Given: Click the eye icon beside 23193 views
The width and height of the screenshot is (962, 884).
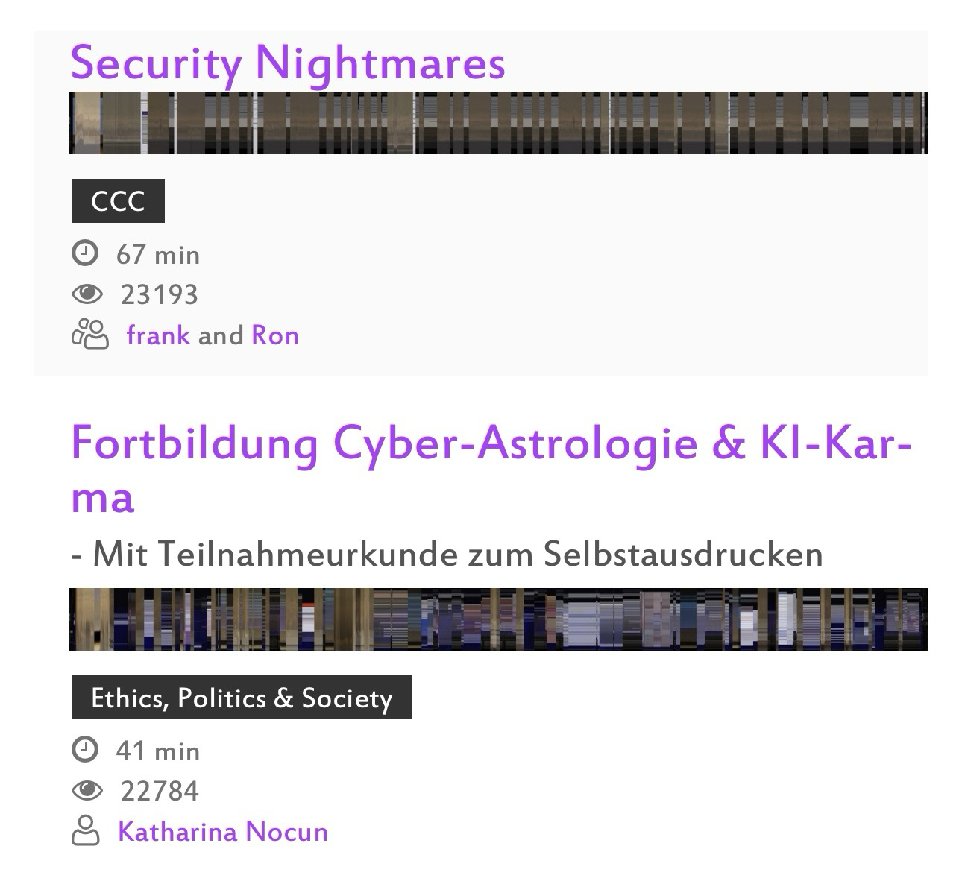Looking at the screenshot, I should tap(87, 294).
